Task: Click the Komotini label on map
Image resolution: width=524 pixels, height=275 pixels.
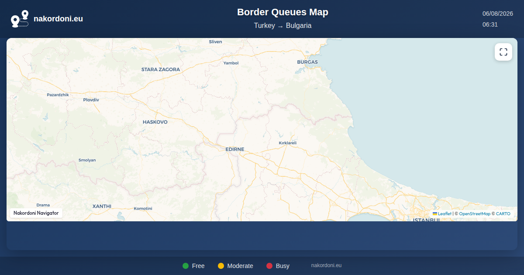Action: coord(143,209)
